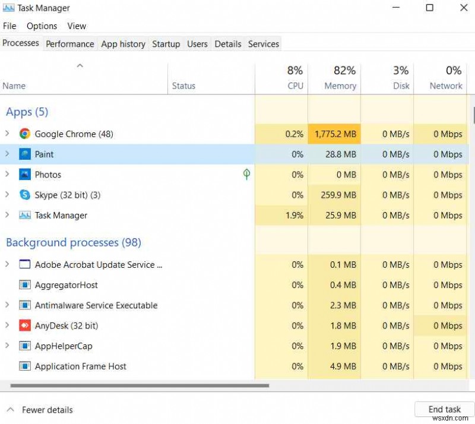
Task: Expand the Skype (32 bit) process tree
Action: point(7,195)
